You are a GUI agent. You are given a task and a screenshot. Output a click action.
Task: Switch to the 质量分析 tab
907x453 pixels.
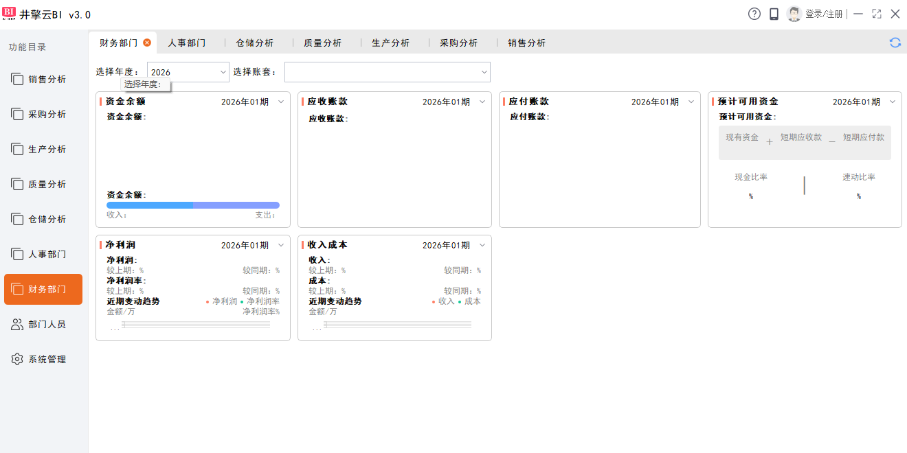tap(322, 43)
